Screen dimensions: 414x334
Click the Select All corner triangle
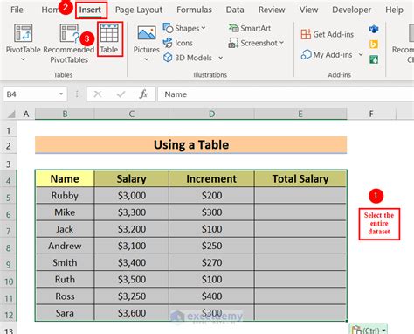10,114
